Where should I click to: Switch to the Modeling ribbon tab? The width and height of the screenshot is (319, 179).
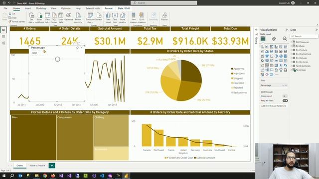tap(41, 8)
